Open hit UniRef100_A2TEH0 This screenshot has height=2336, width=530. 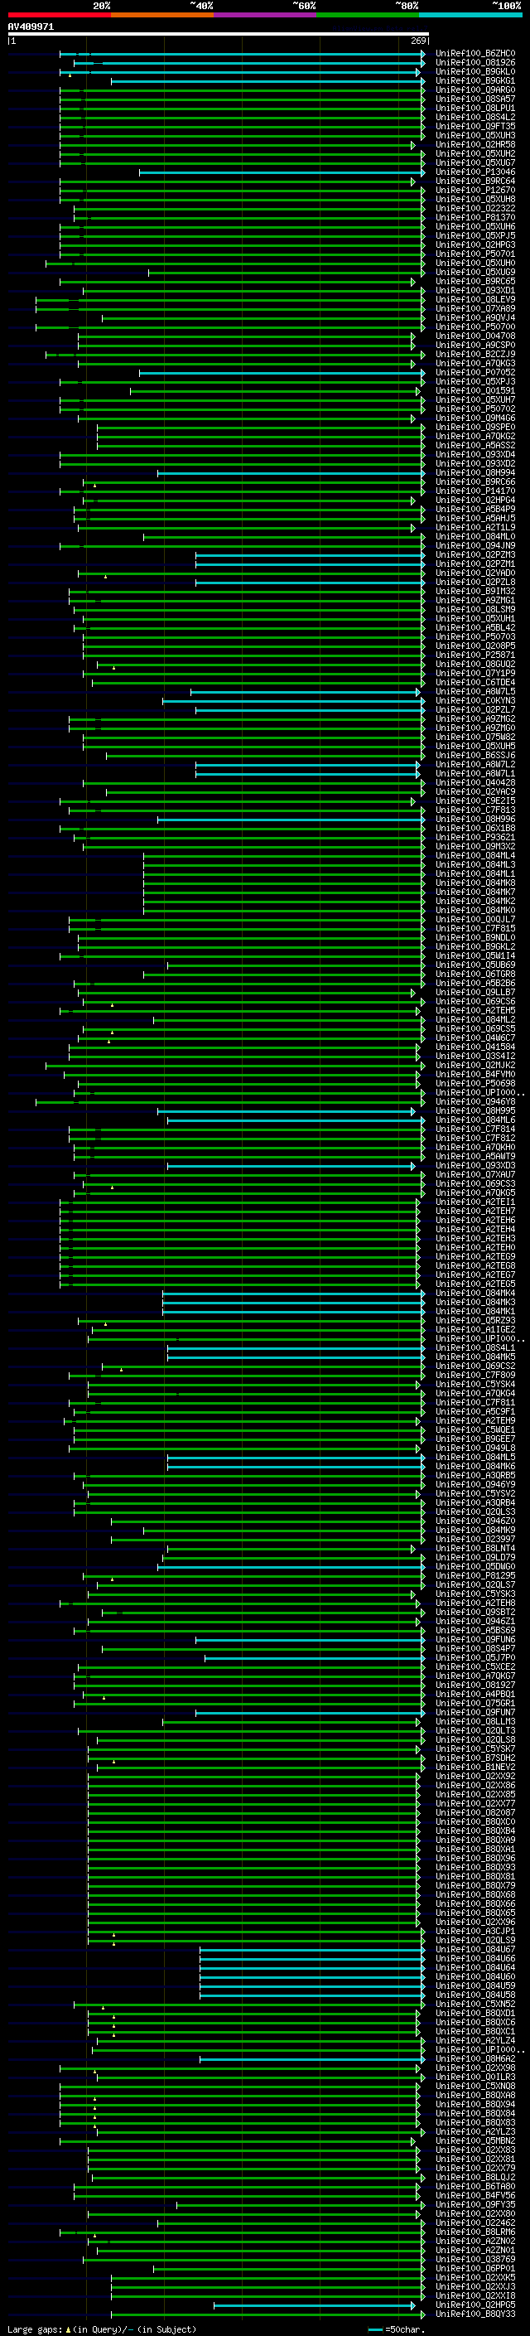pyautogui.click(x=475, y=1248)
